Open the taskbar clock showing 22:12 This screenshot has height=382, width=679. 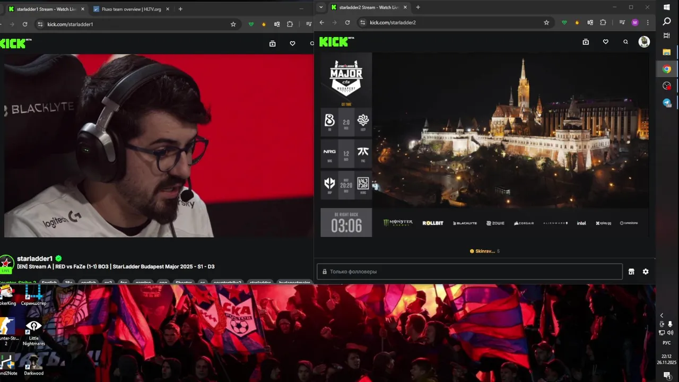pos(666,359)
